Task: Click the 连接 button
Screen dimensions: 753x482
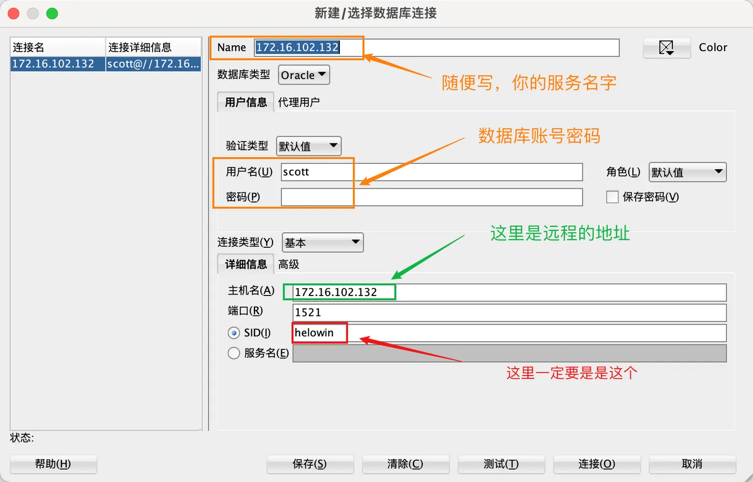Action: pos(597,464)
